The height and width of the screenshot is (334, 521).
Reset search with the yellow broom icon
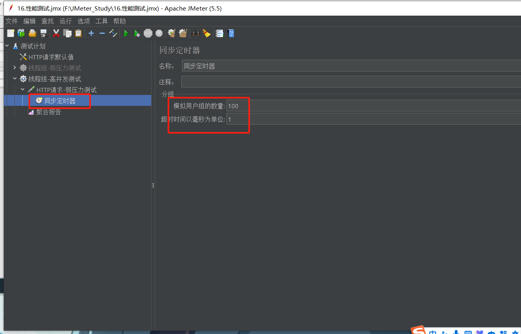point(206,34)
